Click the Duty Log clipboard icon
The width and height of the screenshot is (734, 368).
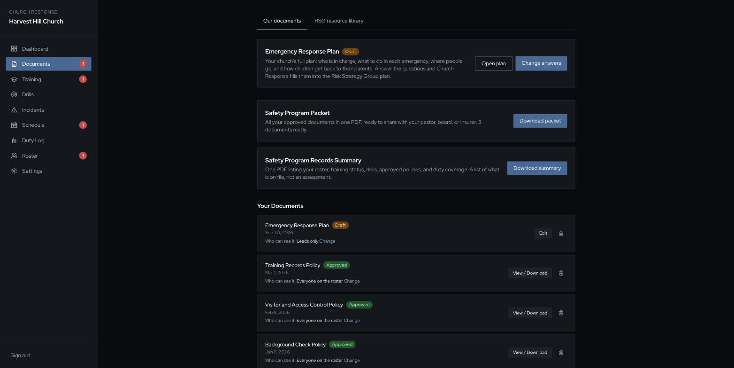tap(14, 140)
